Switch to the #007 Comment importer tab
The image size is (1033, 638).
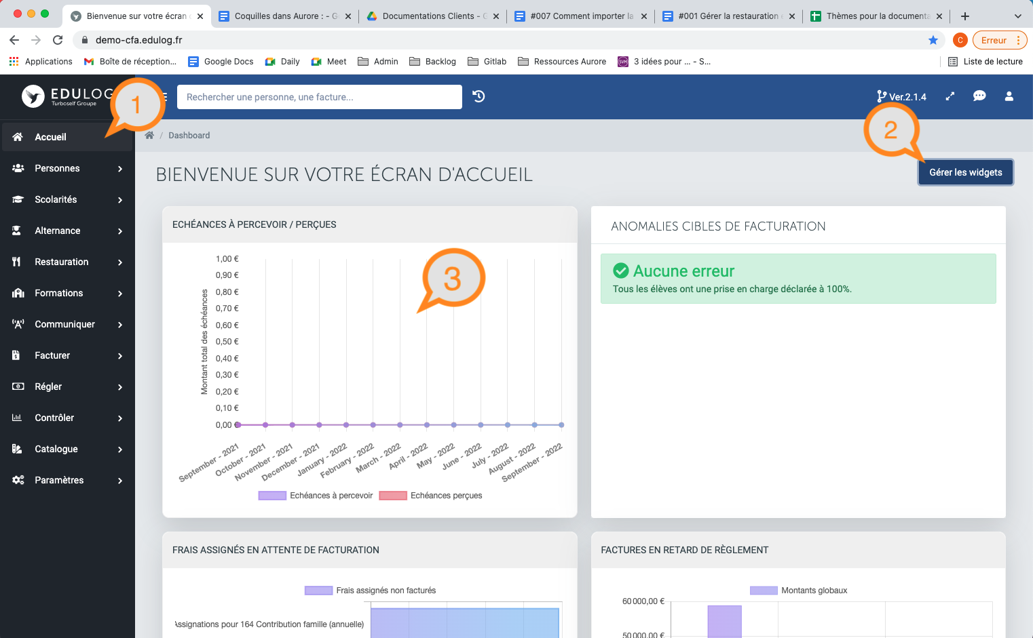(x=581, y=16)
